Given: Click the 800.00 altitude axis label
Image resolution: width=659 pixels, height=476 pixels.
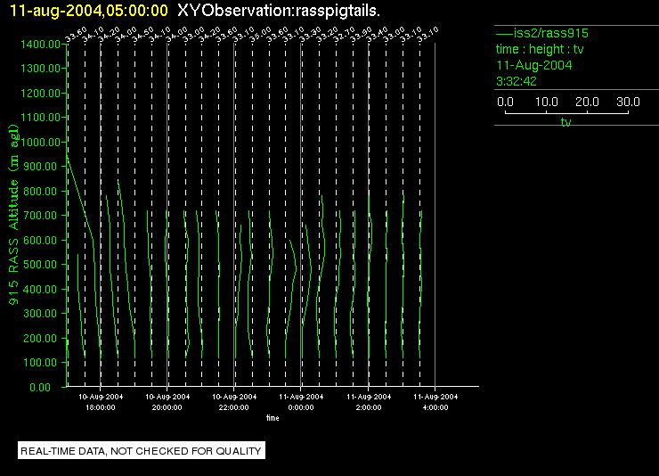Looking at the screenshot, I should (40, 192).
